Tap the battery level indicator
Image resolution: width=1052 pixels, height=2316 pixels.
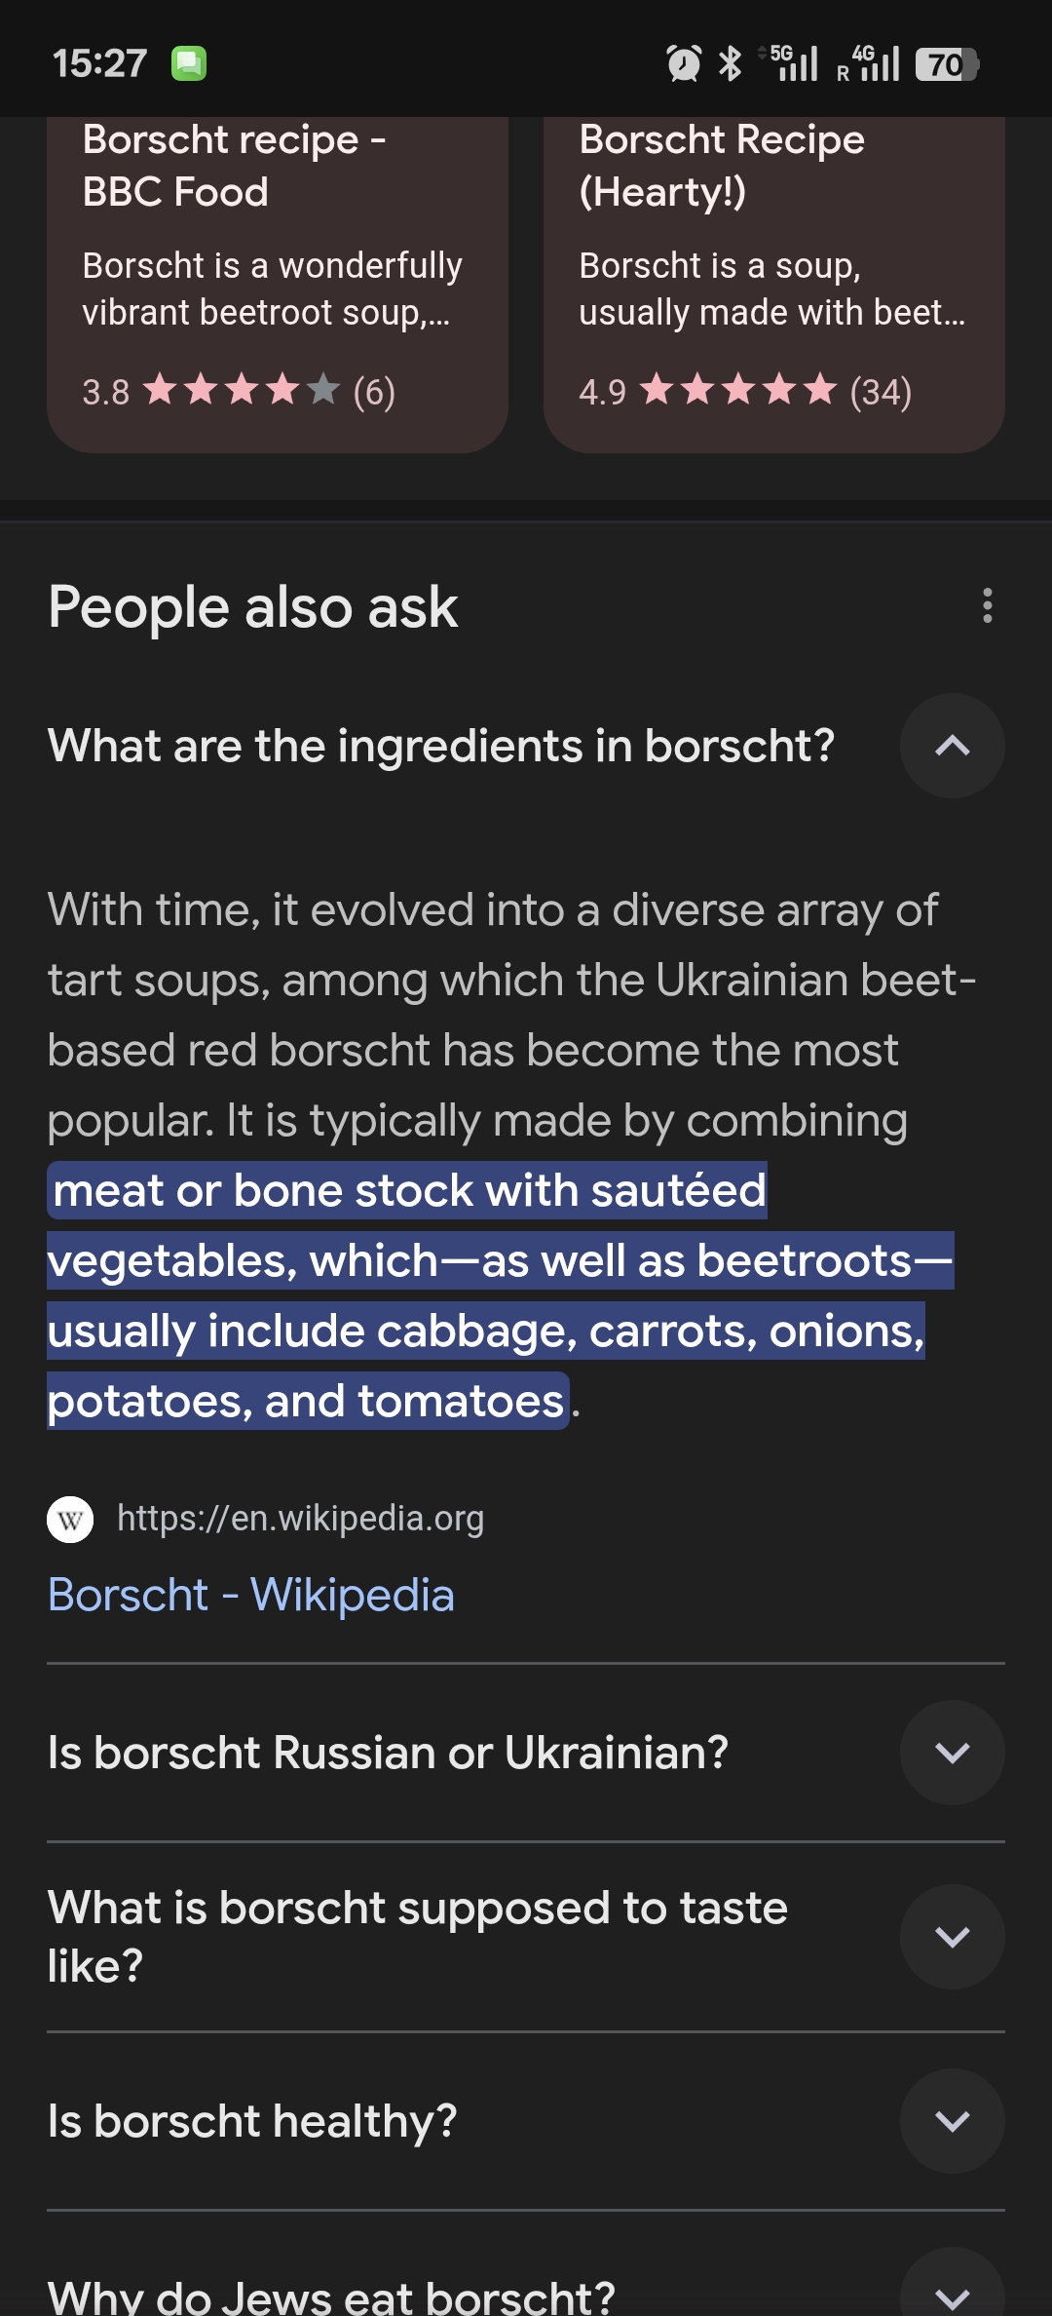coord(947,64)
